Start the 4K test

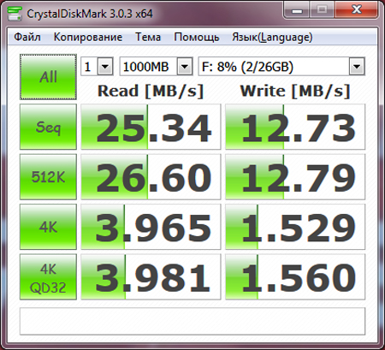[x=48, y=227]
